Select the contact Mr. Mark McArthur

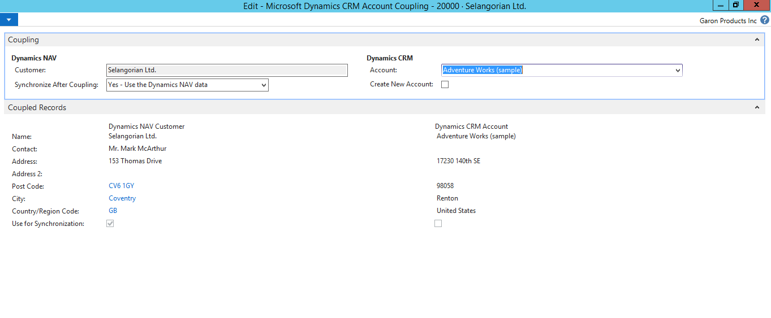137,149
